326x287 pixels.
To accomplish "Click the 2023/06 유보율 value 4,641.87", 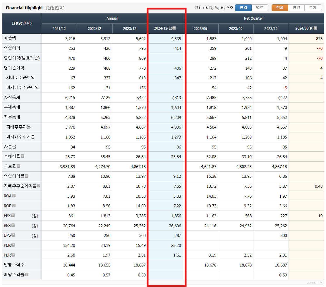I will pos(209,167).
